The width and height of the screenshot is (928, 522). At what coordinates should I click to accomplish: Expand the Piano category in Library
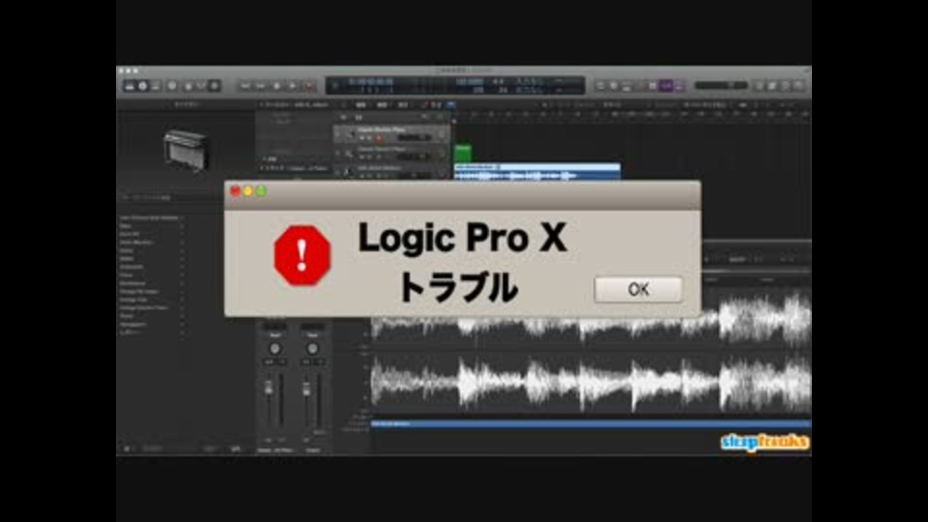152,275
